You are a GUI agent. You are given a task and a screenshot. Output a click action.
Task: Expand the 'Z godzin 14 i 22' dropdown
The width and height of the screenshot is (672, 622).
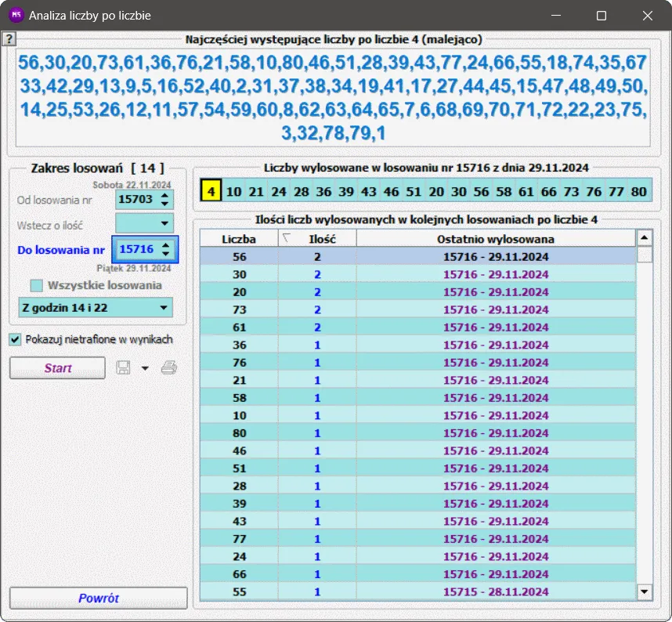(163, 308)
